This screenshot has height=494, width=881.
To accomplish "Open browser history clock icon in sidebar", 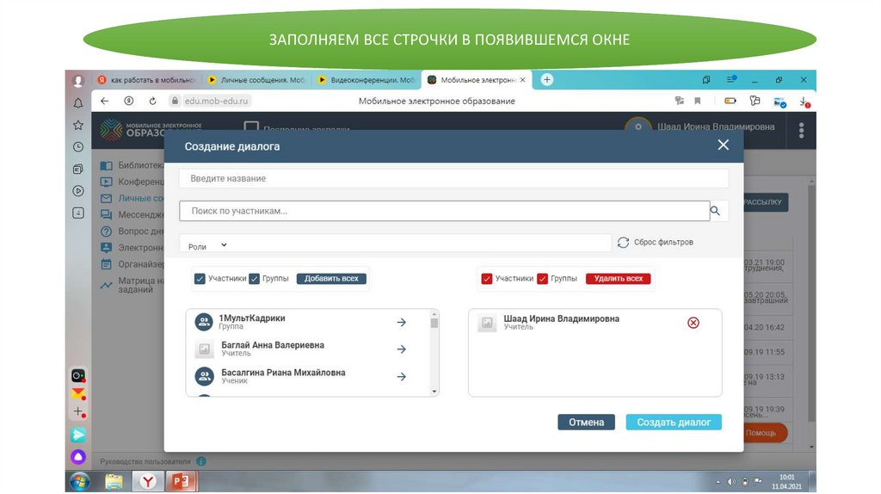I will [x=78, y=146].
